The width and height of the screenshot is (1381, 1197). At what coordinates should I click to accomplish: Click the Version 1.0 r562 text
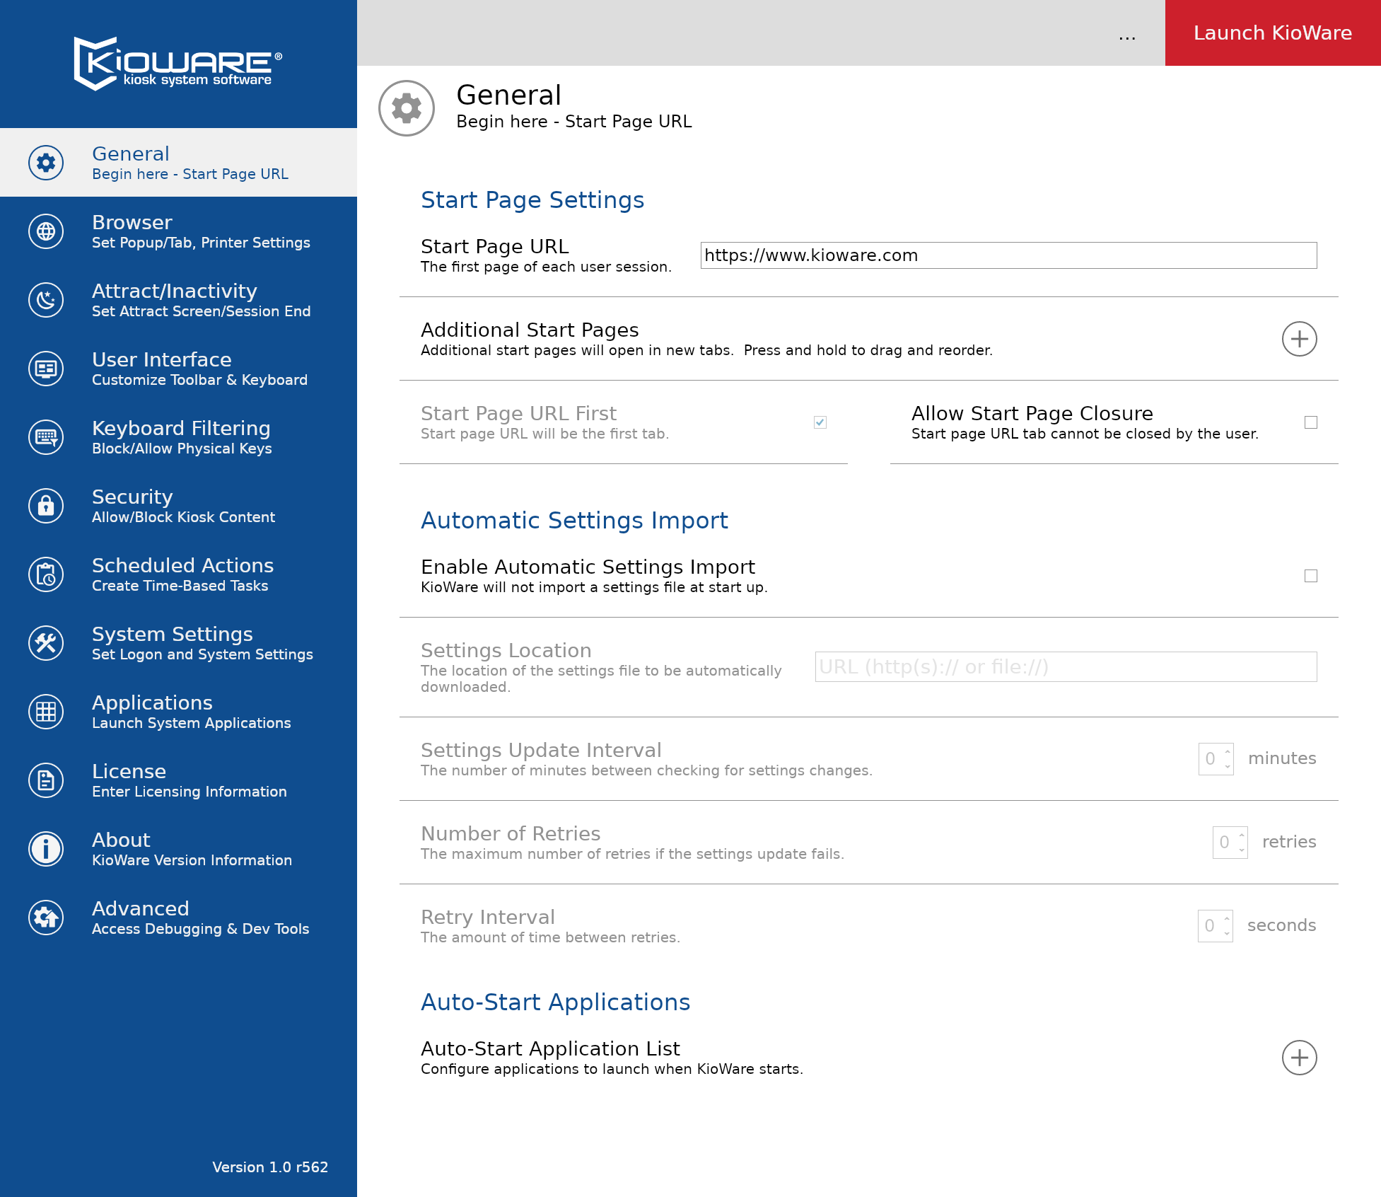(270, 1167)
